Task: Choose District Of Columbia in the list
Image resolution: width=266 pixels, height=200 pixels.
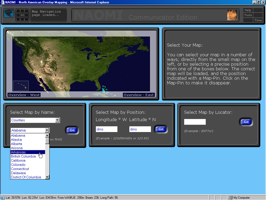Action: pyautogui.click(x=28, y=177)
